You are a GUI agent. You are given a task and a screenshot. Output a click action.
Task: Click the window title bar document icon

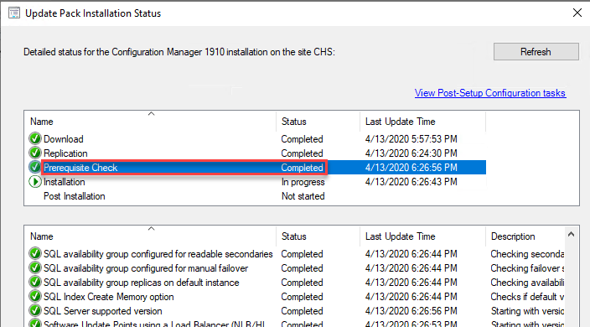pyautogui.click(x=14, y=13)
